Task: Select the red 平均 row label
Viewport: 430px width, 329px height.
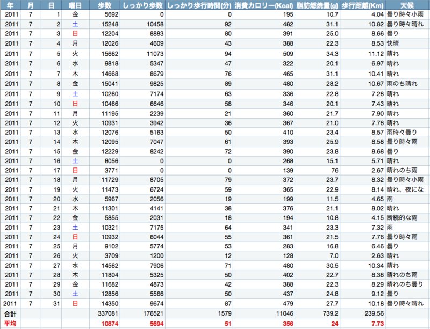Action: pos(10,324)
